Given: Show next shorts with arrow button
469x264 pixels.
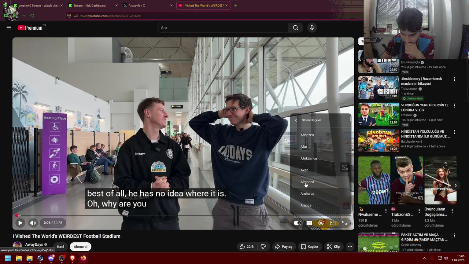Looking at the screenshot, I should pos(455,185).
